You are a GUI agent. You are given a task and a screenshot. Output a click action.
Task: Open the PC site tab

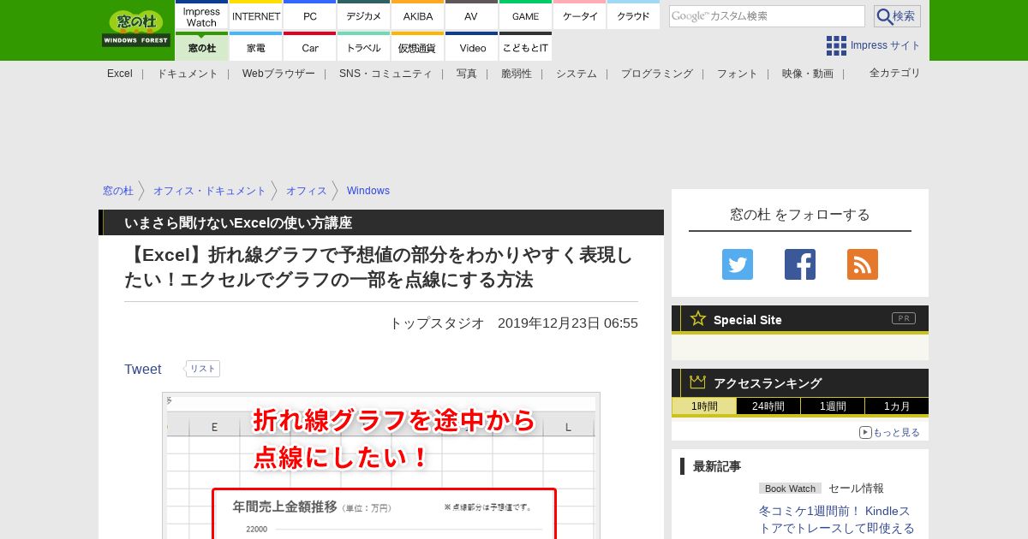310,16
